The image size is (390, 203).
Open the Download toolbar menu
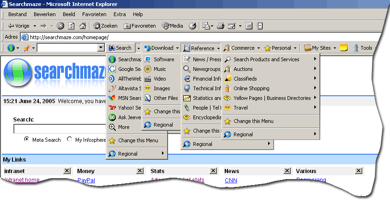(159, 48)
